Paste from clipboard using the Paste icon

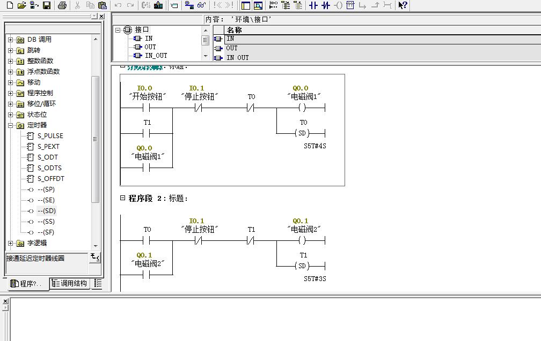(x=103, y=5)
